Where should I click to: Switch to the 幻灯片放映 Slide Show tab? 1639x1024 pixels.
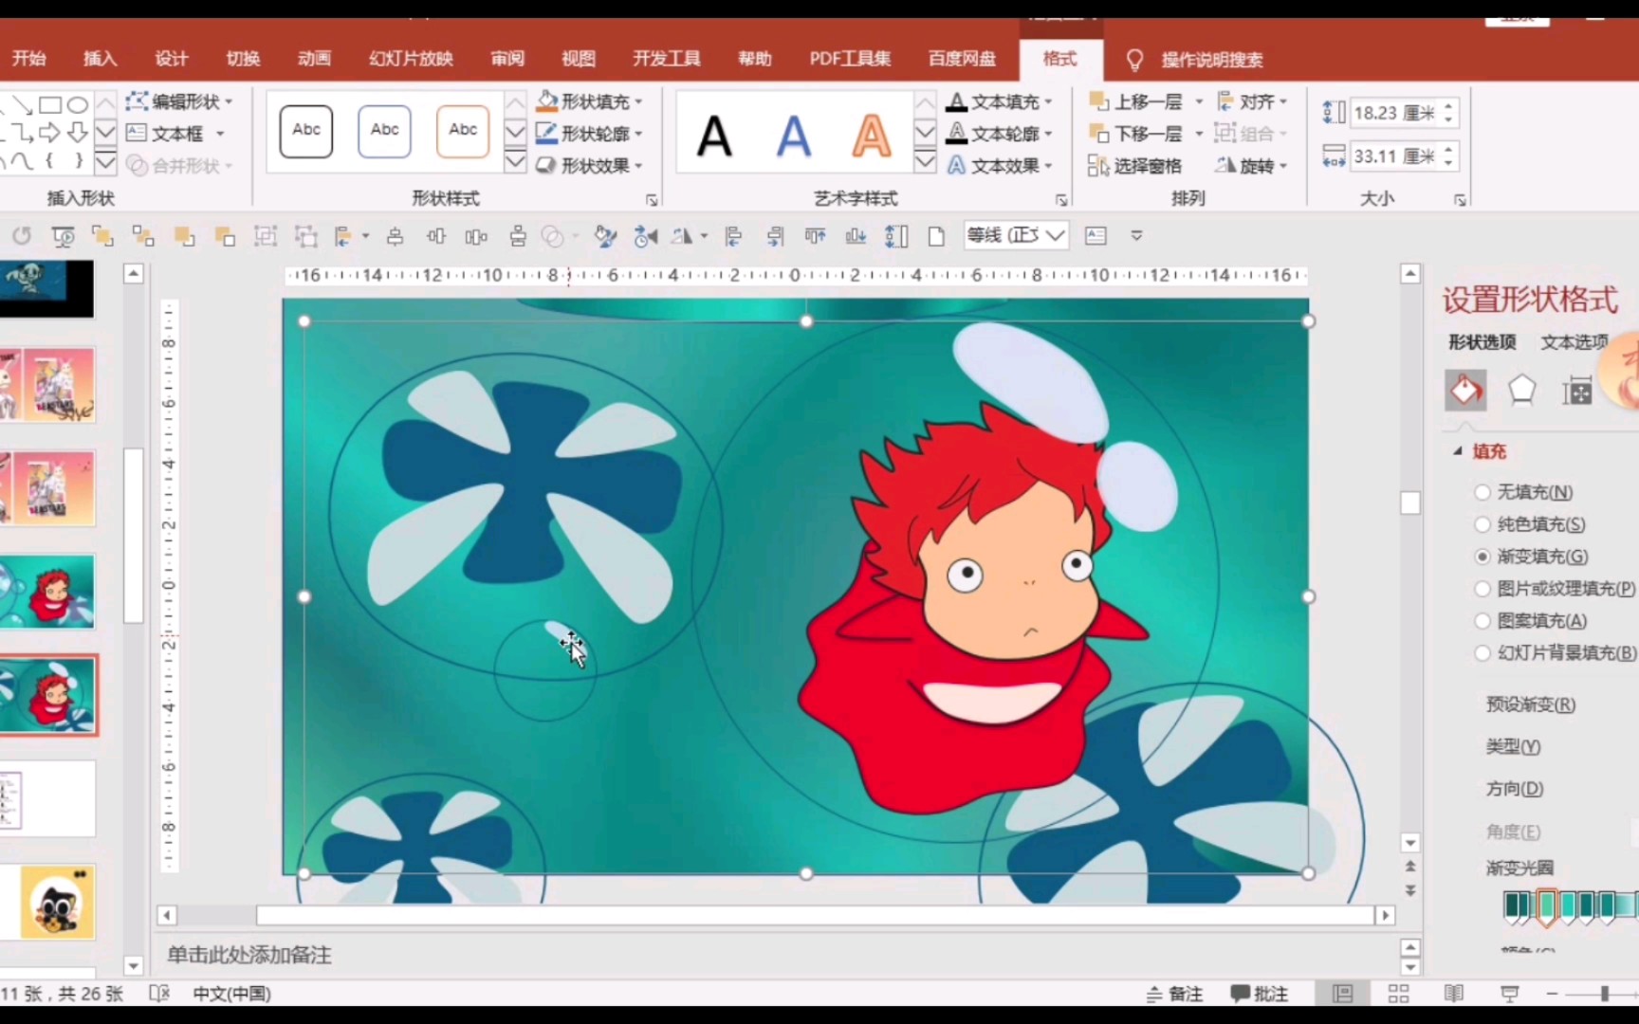[x=411, y=59]
